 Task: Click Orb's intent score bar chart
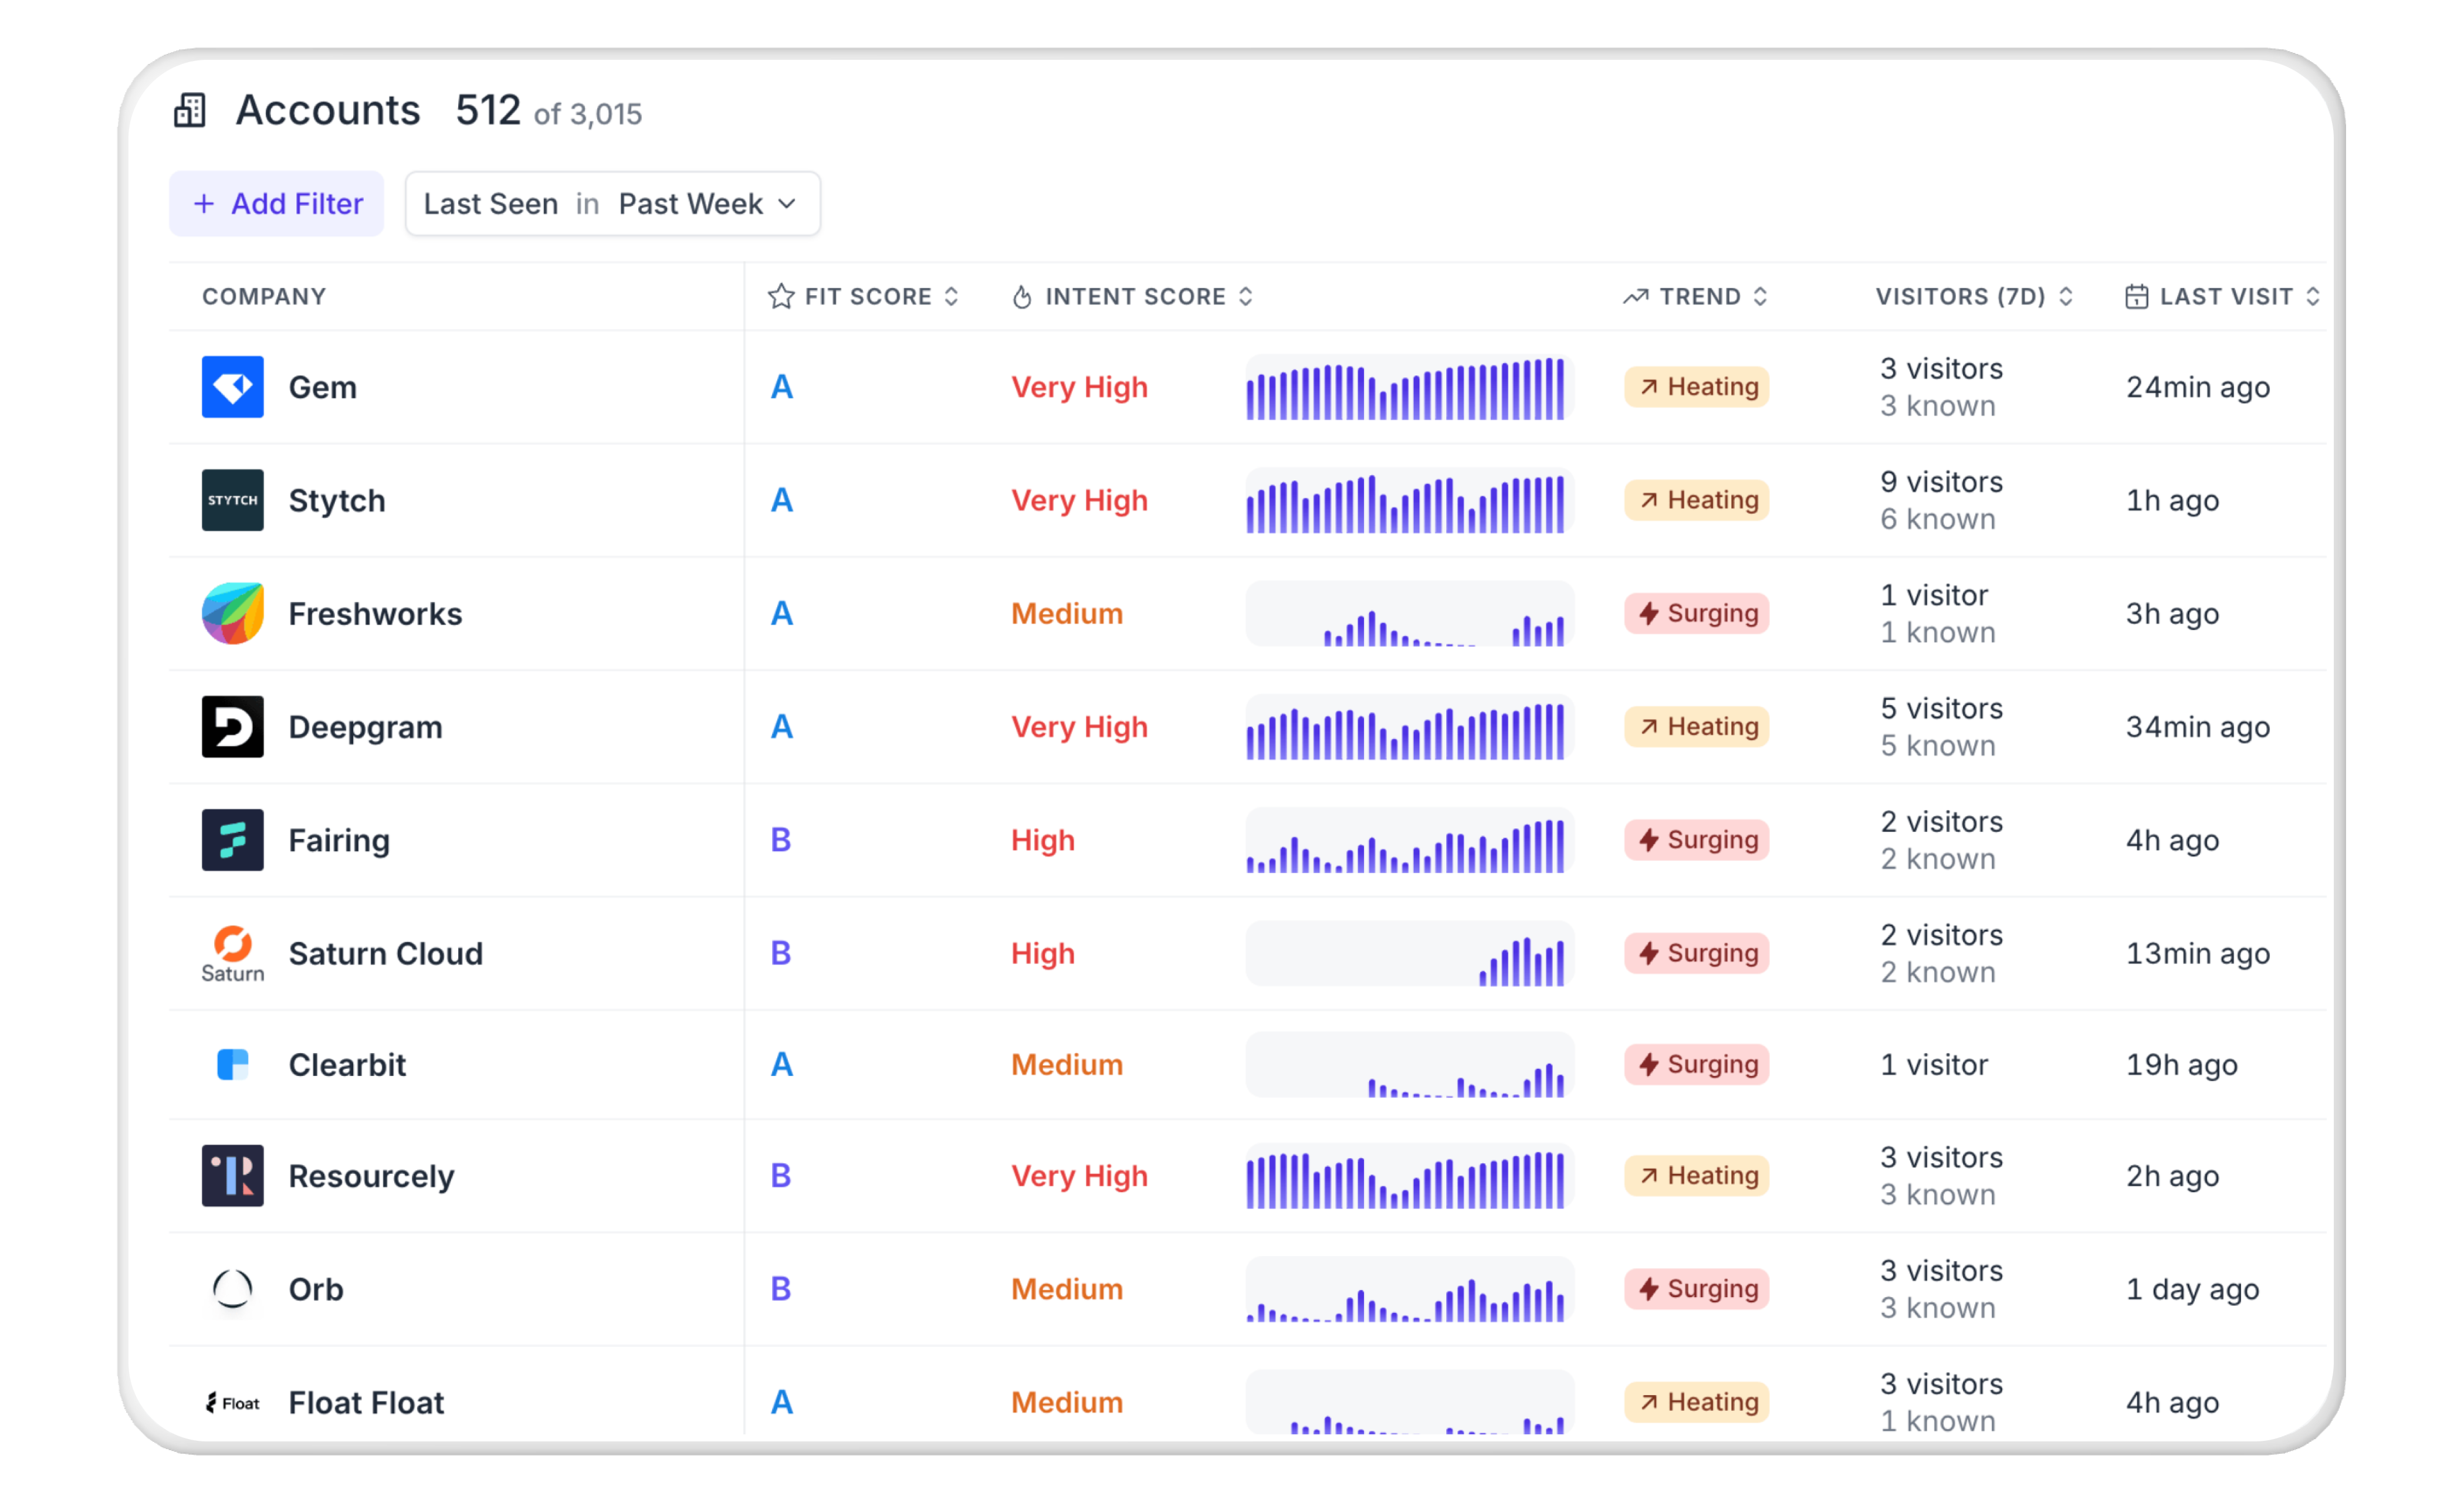pos(1410,1289)
